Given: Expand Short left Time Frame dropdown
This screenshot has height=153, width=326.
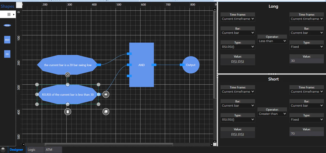Looking at the screenshot, I should coord(238,92).
